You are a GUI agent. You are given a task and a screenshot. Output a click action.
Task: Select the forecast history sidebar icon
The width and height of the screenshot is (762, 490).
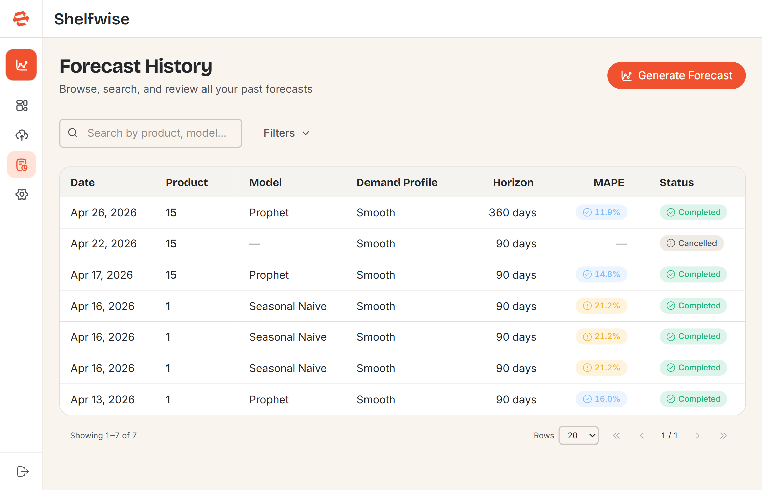pyautogui.click(x=22, y=164)
